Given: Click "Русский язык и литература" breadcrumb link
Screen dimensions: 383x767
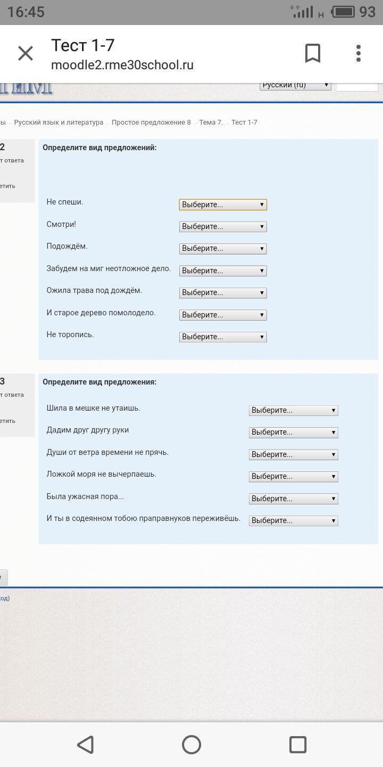Looking at the screenshot, I should click(x=59, y=123).
